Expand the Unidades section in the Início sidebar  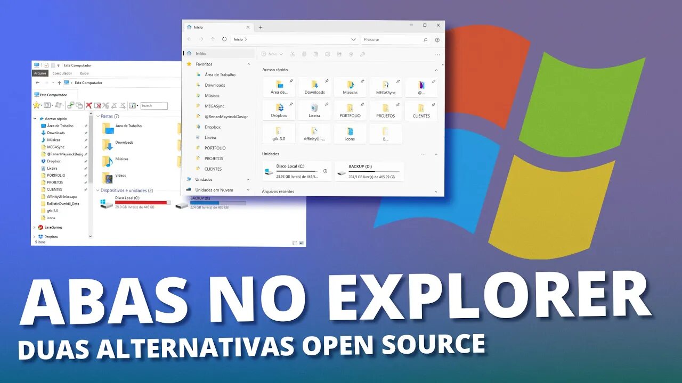248,179
